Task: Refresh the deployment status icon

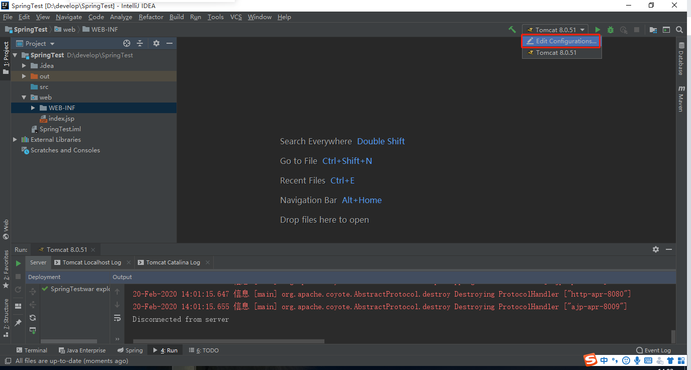Action: 33,318
